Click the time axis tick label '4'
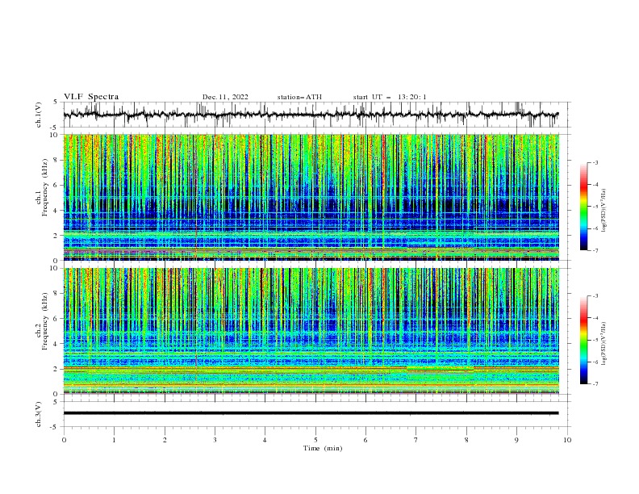Screen dimensions: 639x494 pos(265,440)
